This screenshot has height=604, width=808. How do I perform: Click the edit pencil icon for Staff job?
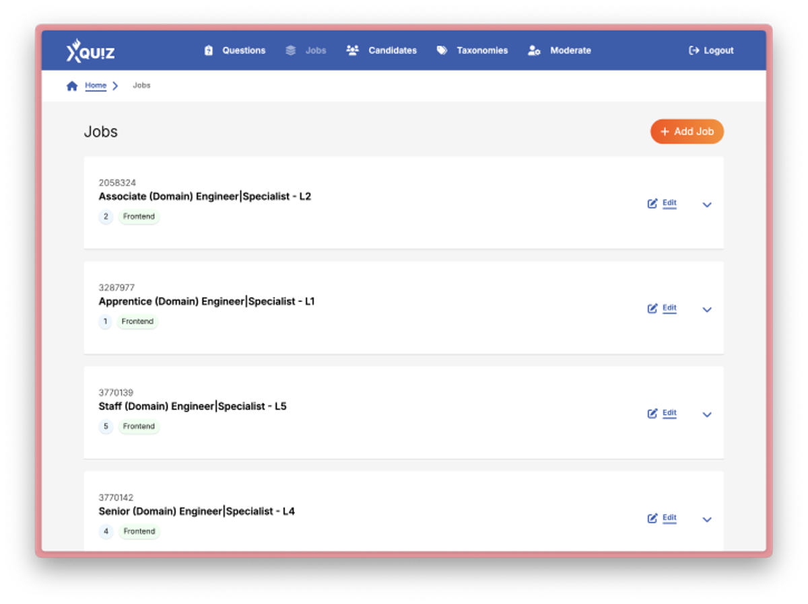(x=652, y=414)
